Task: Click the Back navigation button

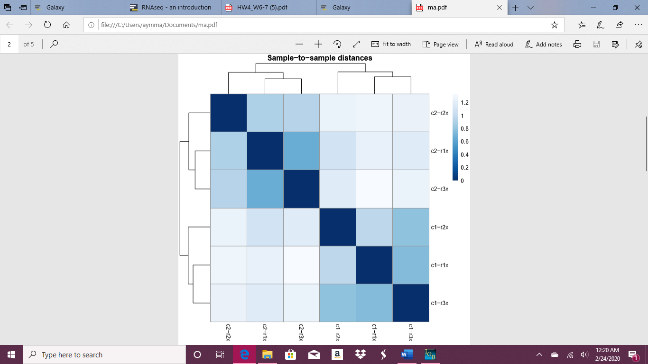Action: point(10,25)
